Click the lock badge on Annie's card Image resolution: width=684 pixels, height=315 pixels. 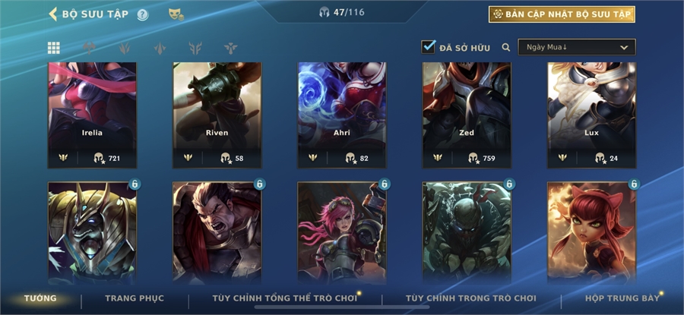point(635,184)
